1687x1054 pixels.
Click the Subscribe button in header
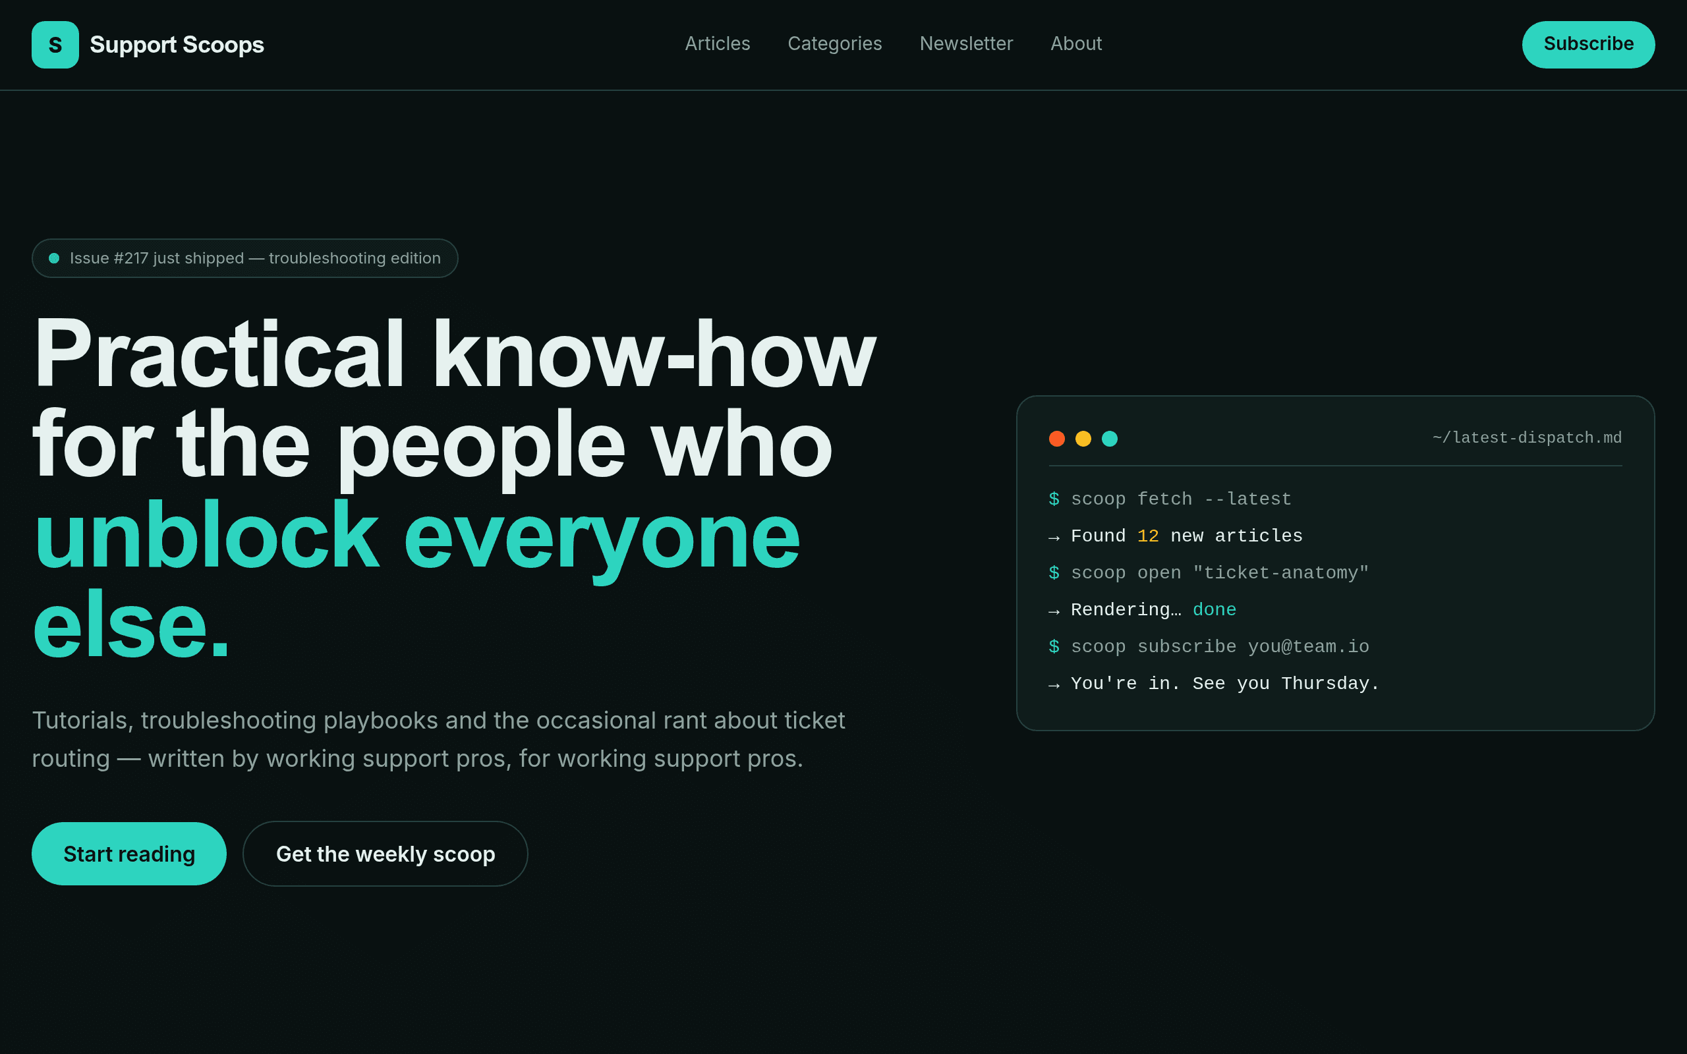(x=1588, y=45)
